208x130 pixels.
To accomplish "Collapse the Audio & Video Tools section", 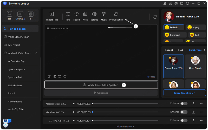I will 36,53.
